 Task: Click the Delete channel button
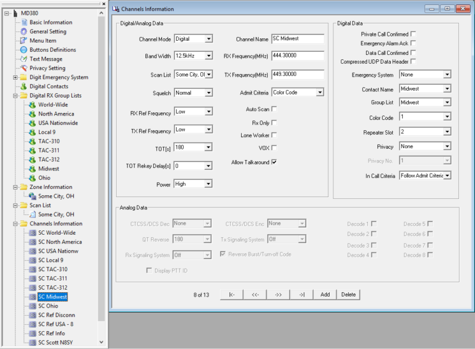point(348,295)
